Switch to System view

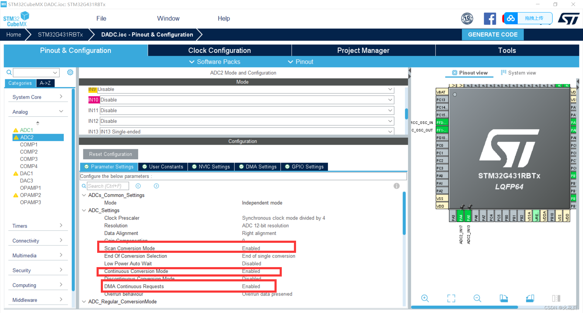click(x=518, y=73)
